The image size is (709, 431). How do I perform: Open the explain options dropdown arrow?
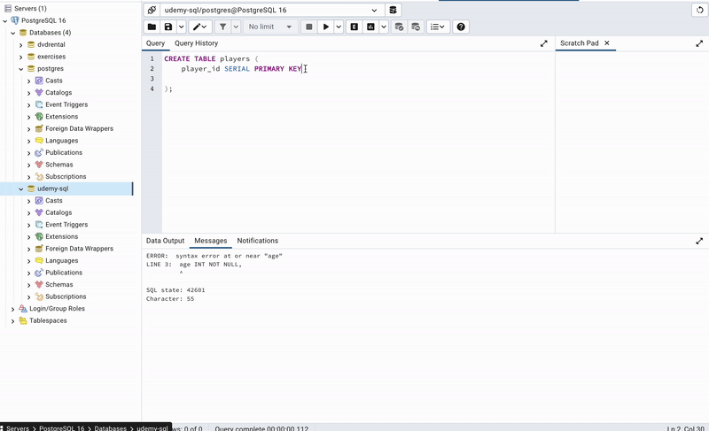tap(384, 27)
